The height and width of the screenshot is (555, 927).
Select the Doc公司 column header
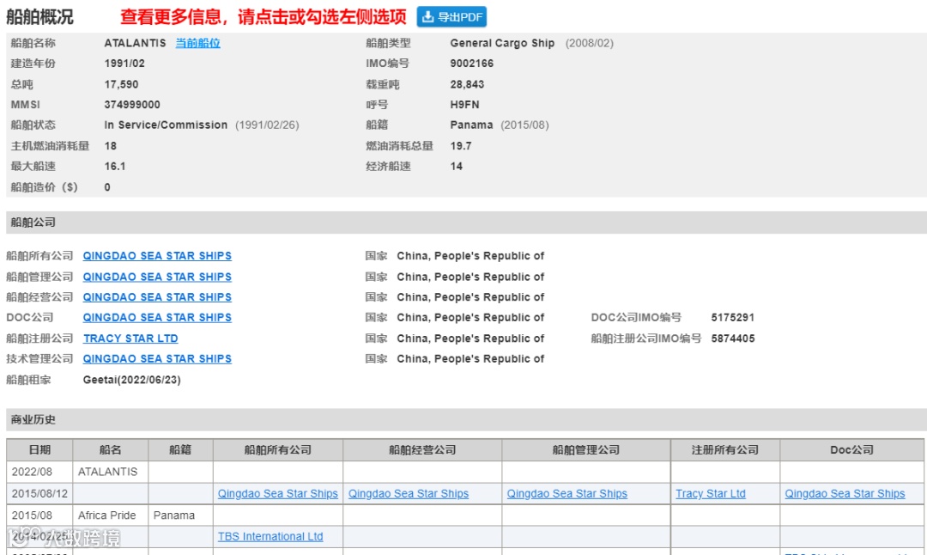click(x=852, y=449)
